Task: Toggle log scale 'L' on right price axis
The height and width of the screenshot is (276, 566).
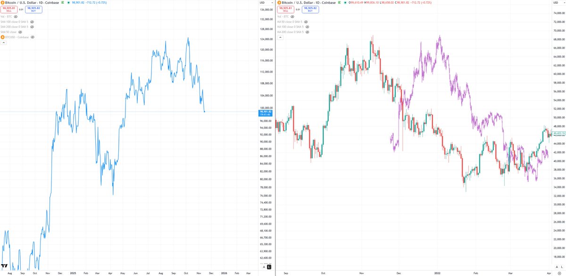Action: click(561, 267)
